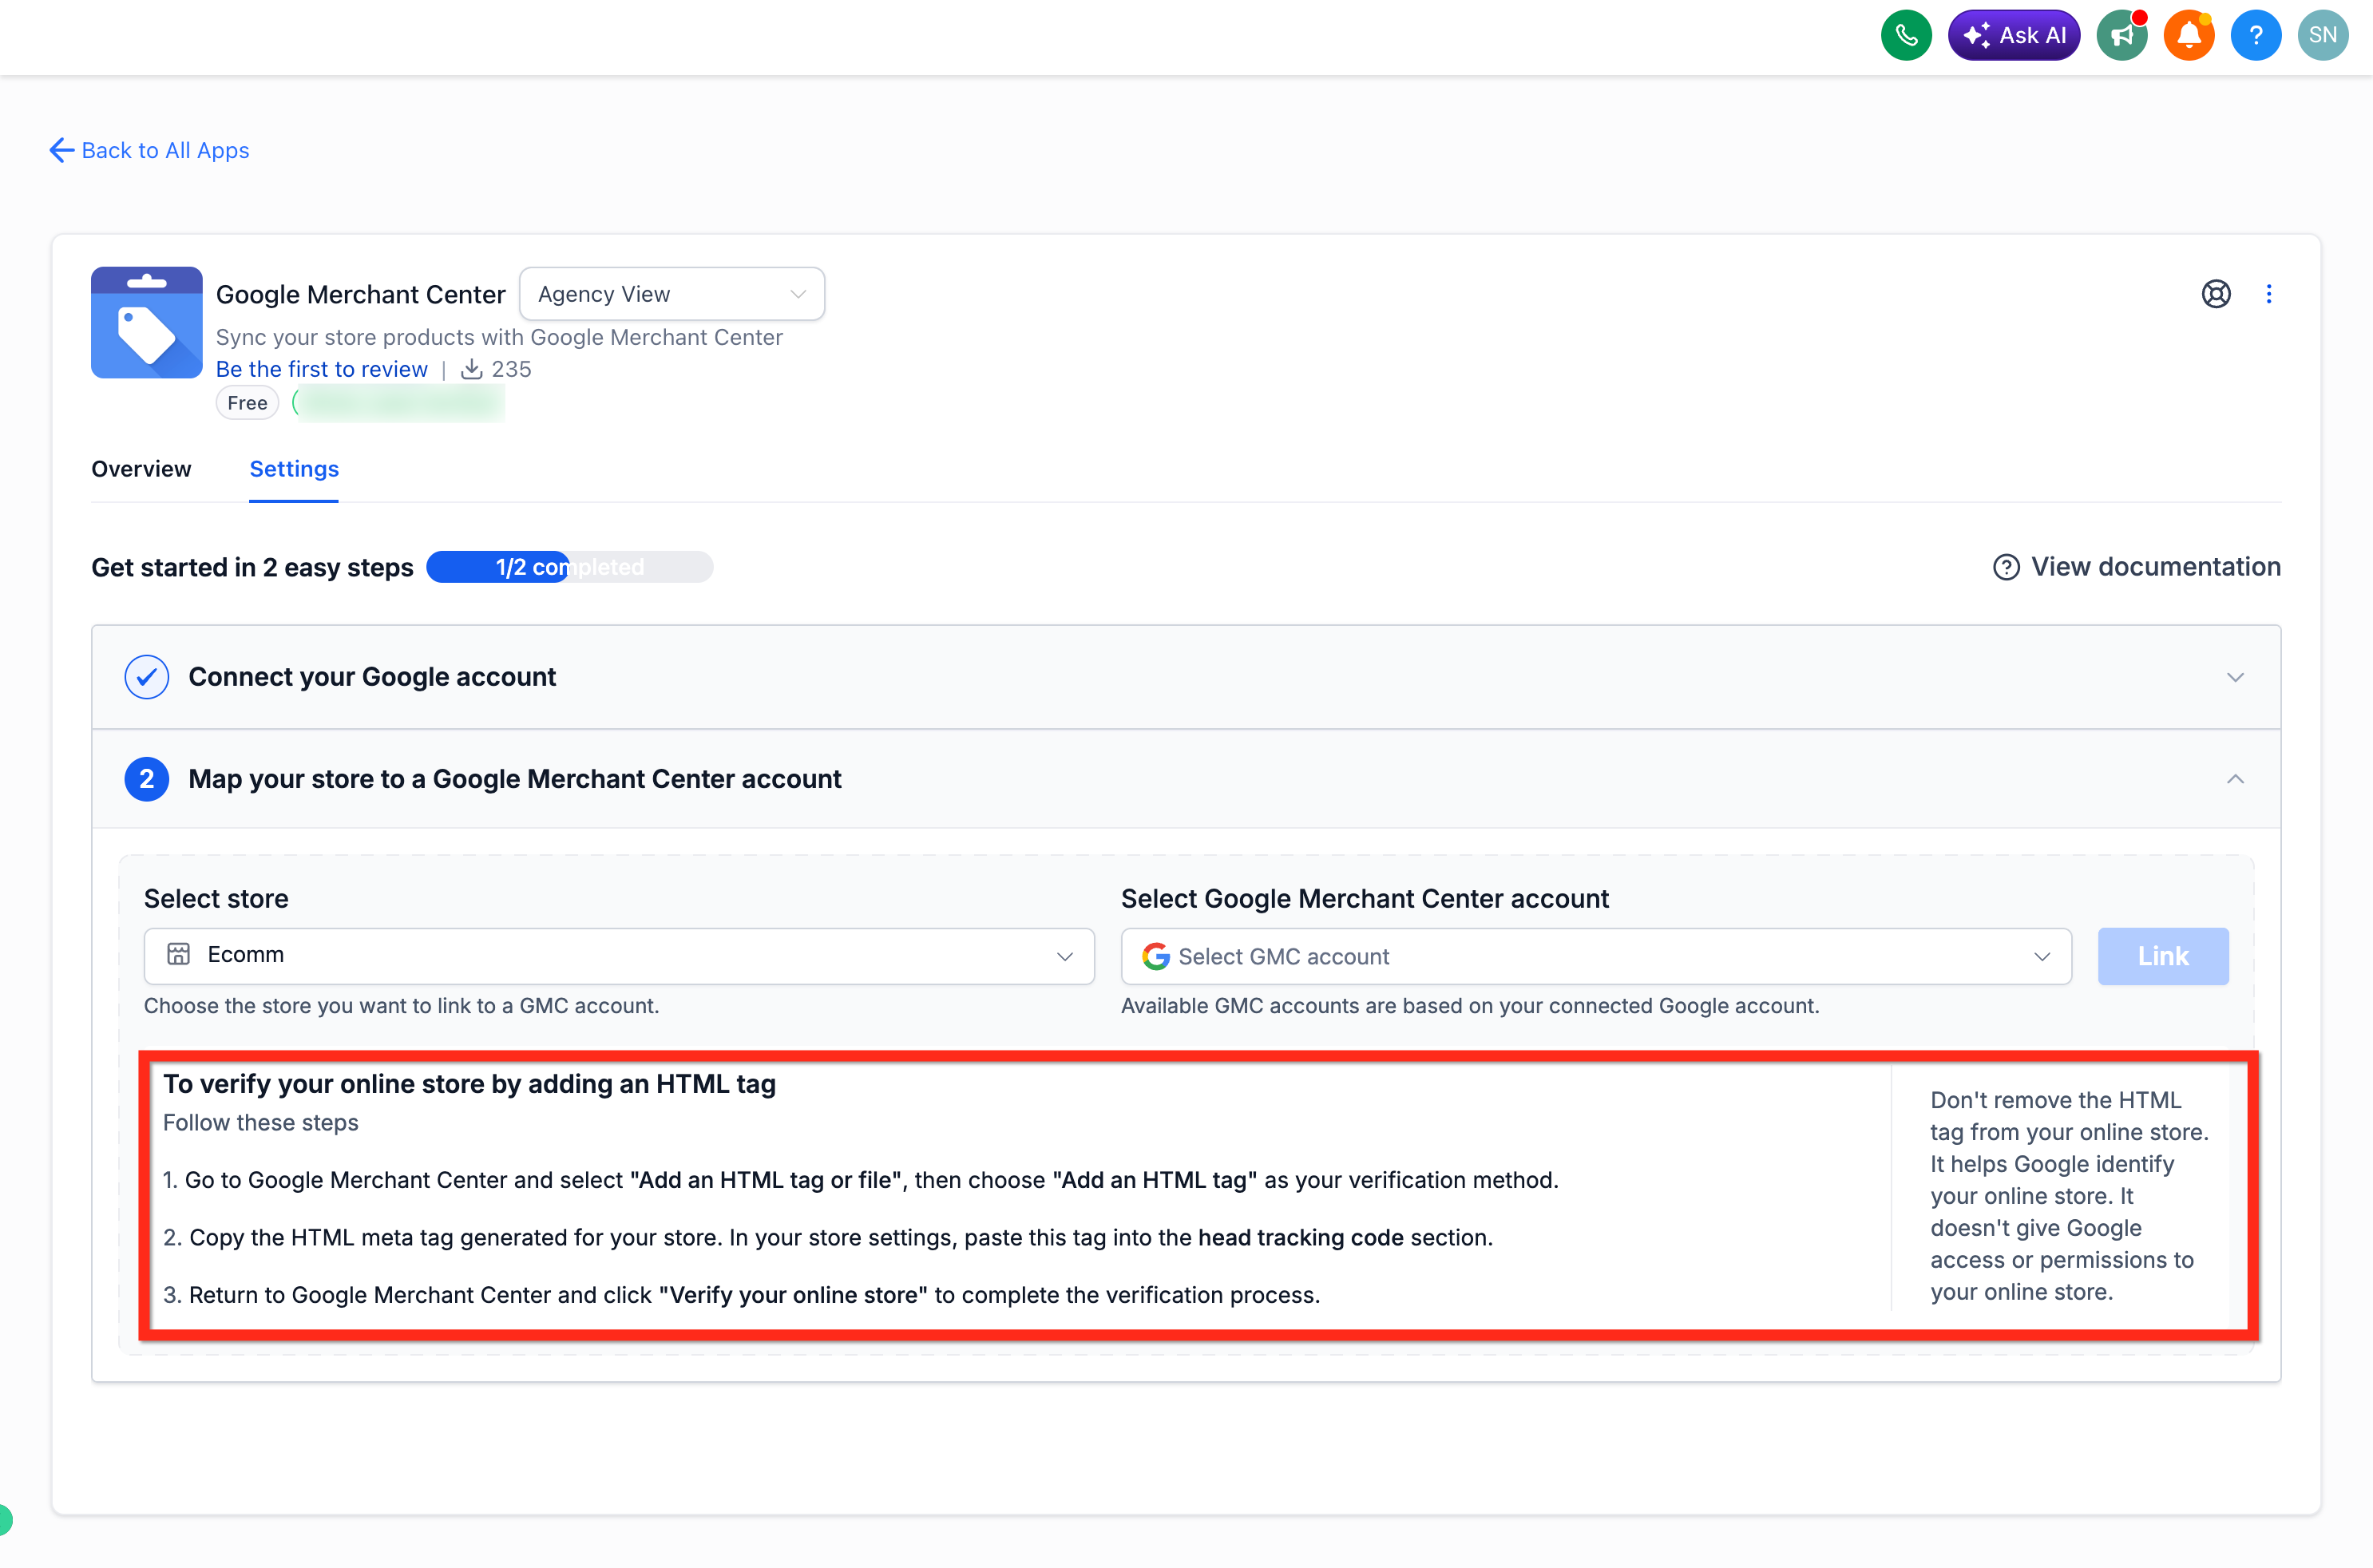Switch to the Overview tab
Viewport: 2373px width, 1568px height.
pos(141,469)
